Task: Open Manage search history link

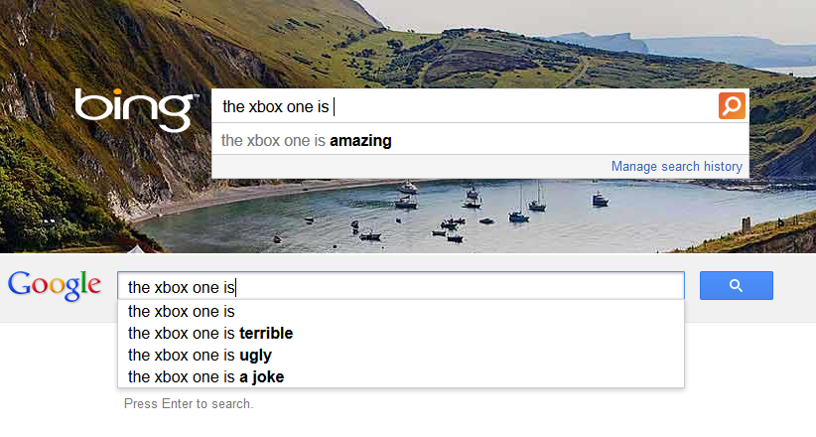Action: pyautogui.click(x=676, y=166)
